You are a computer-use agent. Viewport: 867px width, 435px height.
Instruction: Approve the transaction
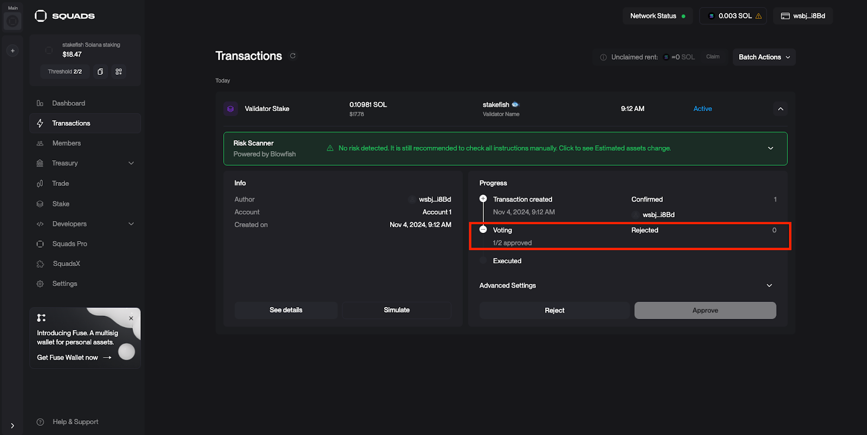pos(705,310)
